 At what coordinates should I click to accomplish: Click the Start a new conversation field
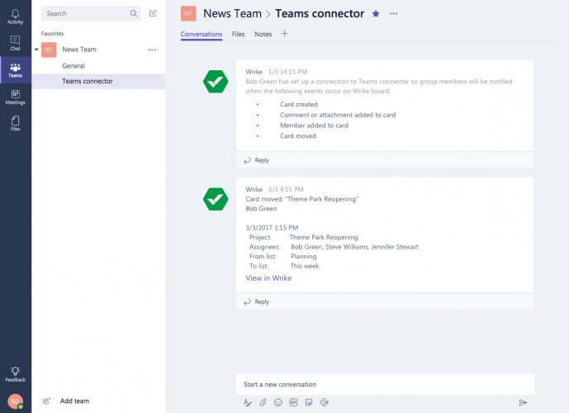(x=385, y=384)
